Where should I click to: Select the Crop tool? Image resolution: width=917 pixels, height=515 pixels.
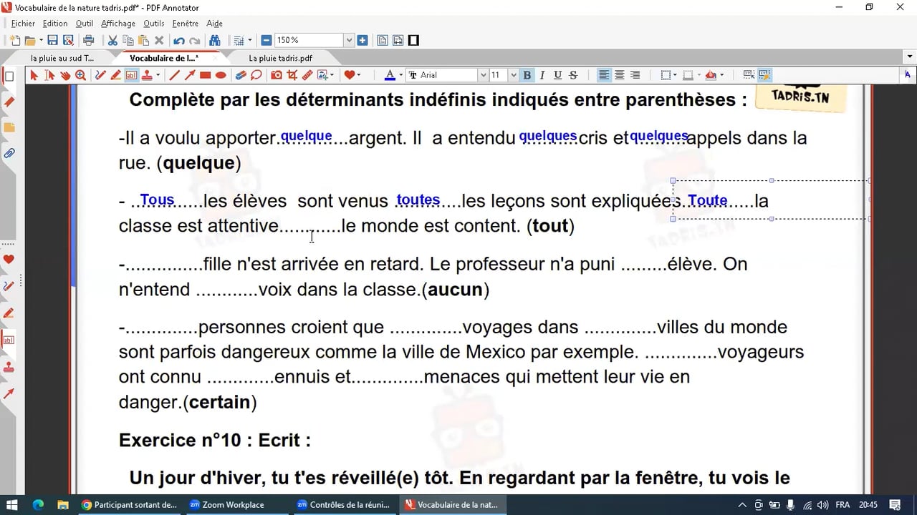tap(292, 75)
